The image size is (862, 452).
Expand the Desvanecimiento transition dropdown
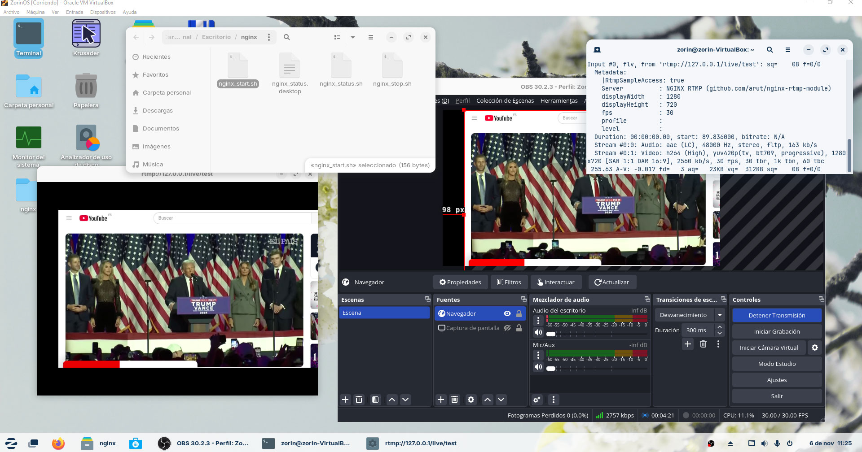[x=720, y=315]
